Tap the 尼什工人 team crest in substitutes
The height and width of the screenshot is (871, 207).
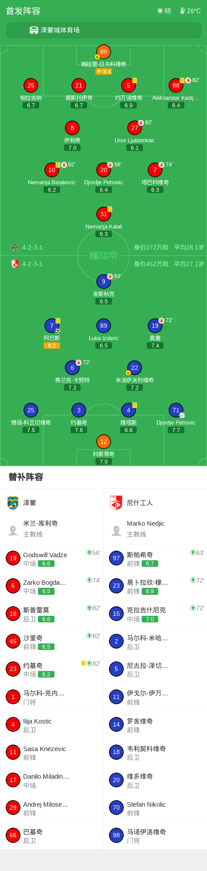[x=116, y=503]
